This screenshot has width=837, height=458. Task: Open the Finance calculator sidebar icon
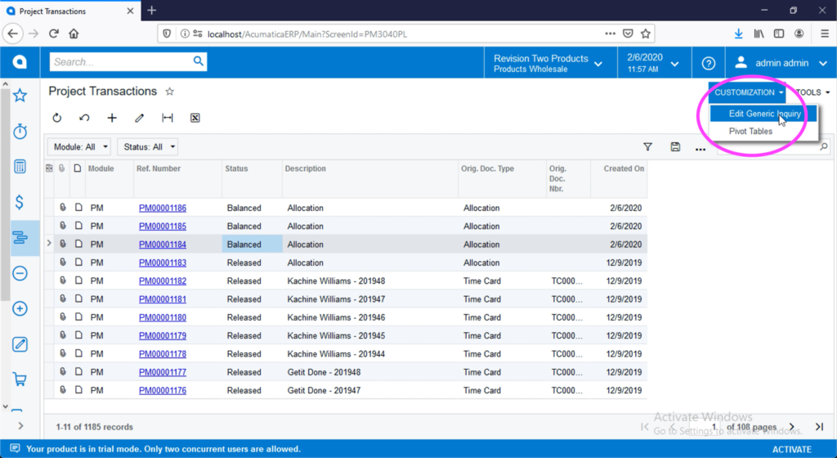click(x=20, y=167)
